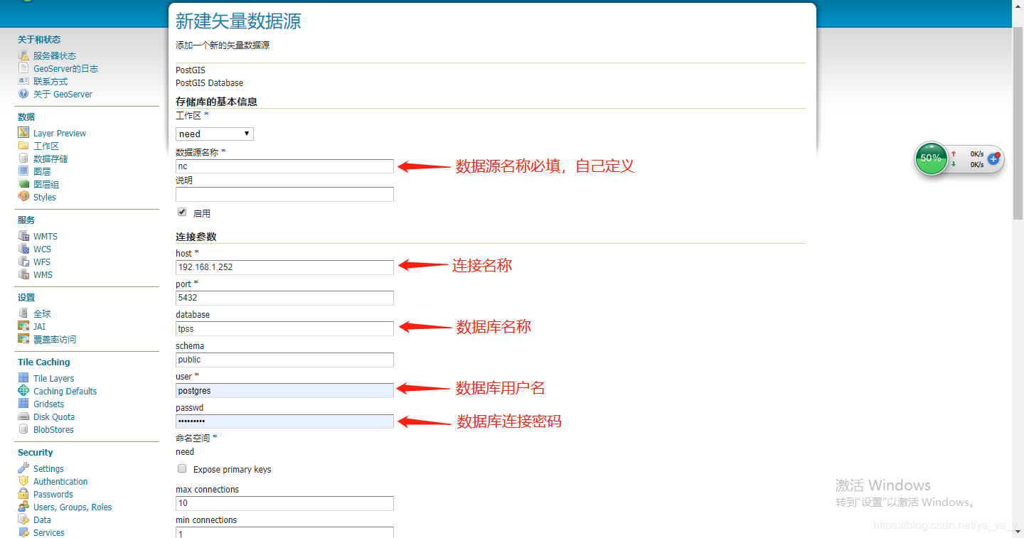Click the green 50% memory widget
Image resolution: width=1024 pixels, height=538 pixels.
(x=931, y=158)
